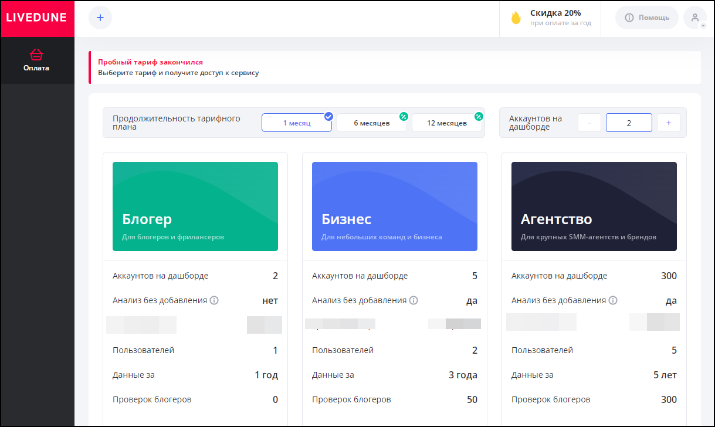Select the 6 месяцев plan duration

(x=372, y=123)
